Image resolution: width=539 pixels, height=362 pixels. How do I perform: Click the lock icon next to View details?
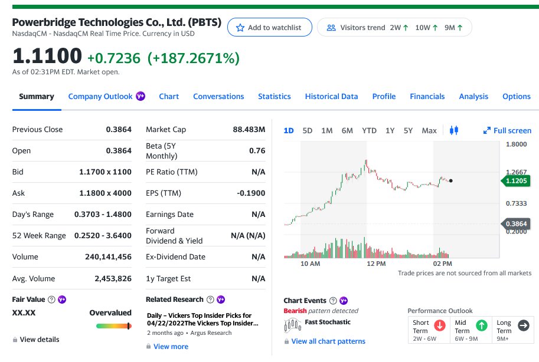[x=15, y=340]
